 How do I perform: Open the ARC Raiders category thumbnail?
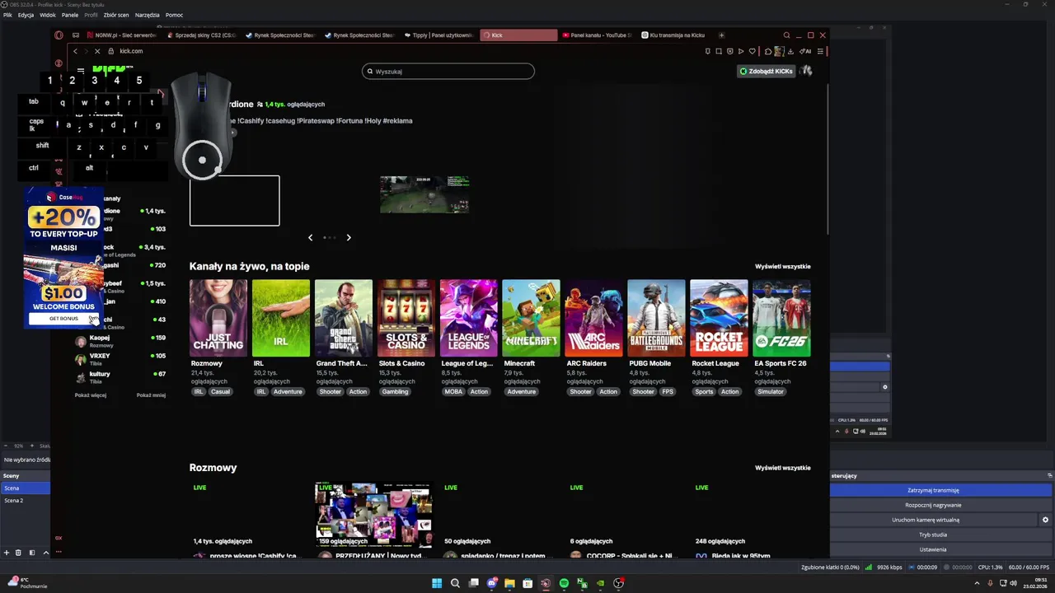(x=594, y=318)
